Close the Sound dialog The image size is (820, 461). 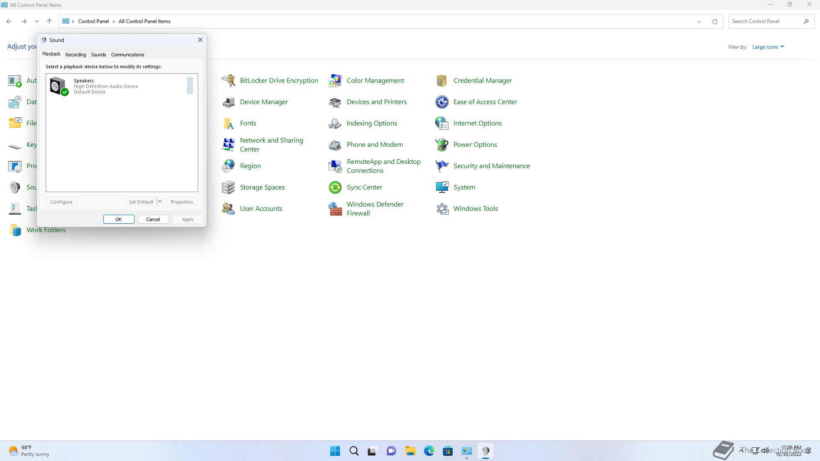pyautogui.click(x=200, y=40)
